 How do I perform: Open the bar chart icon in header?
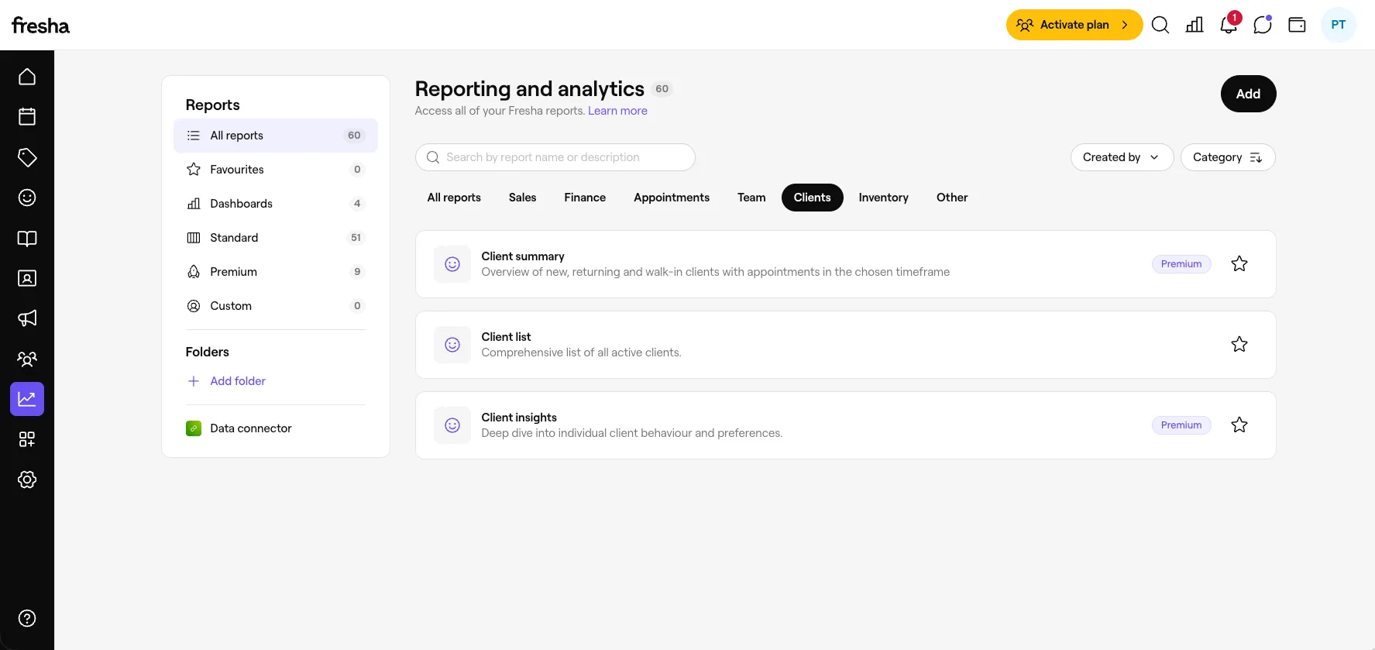1195,25
